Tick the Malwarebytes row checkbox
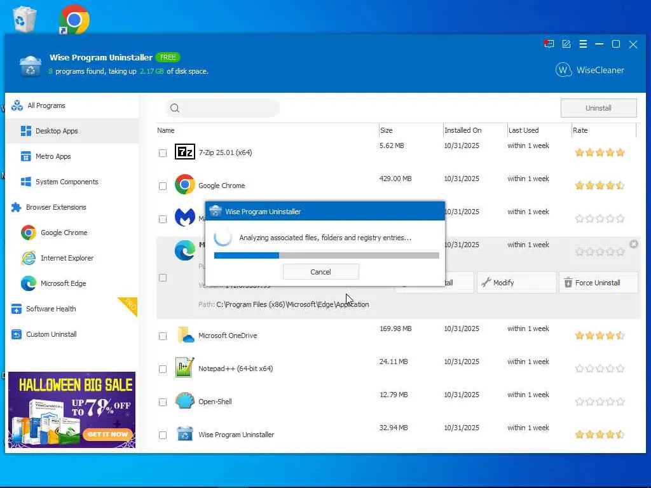The height and width of the screenshot is (488, 651). coord(163,219)
